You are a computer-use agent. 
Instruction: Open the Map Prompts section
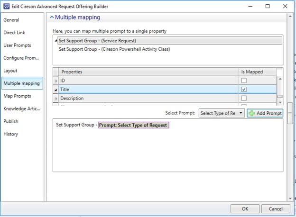[x=17, y=96]
